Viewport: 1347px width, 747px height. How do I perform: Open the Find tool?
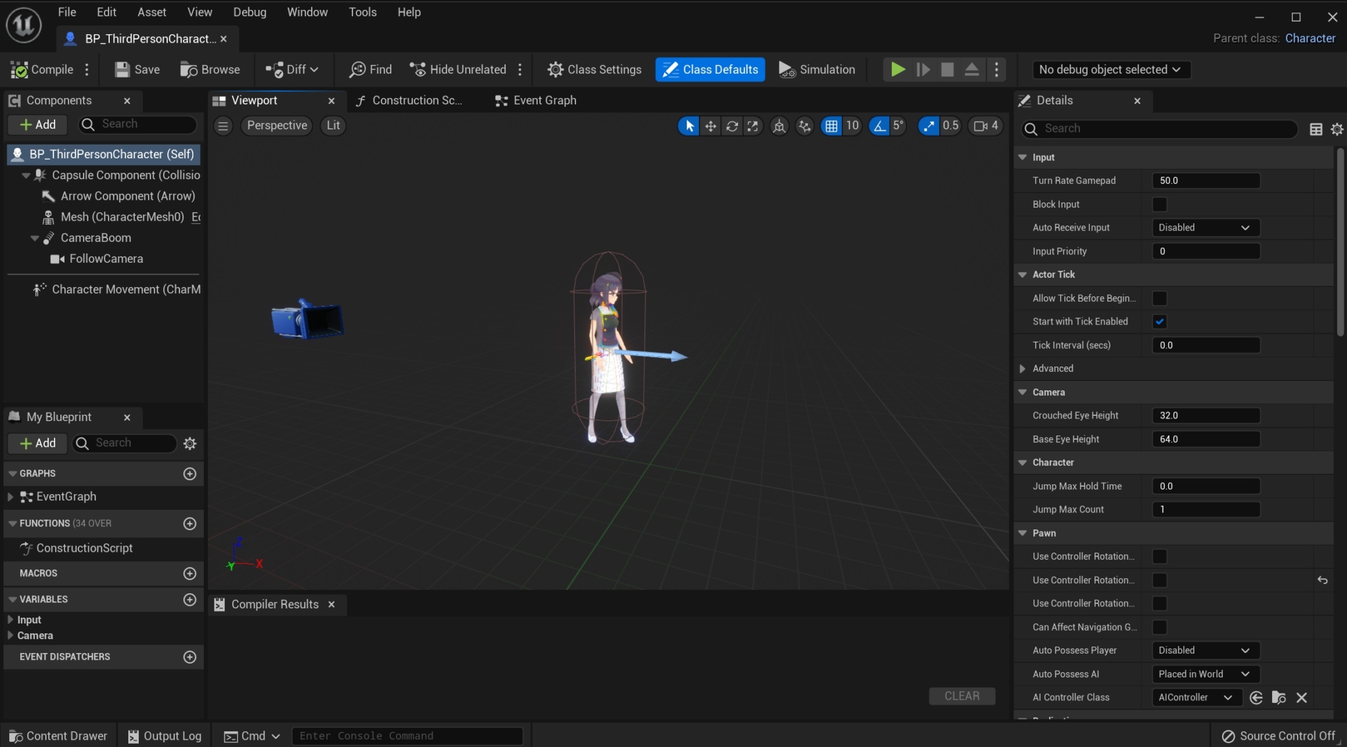coord(370,69)
